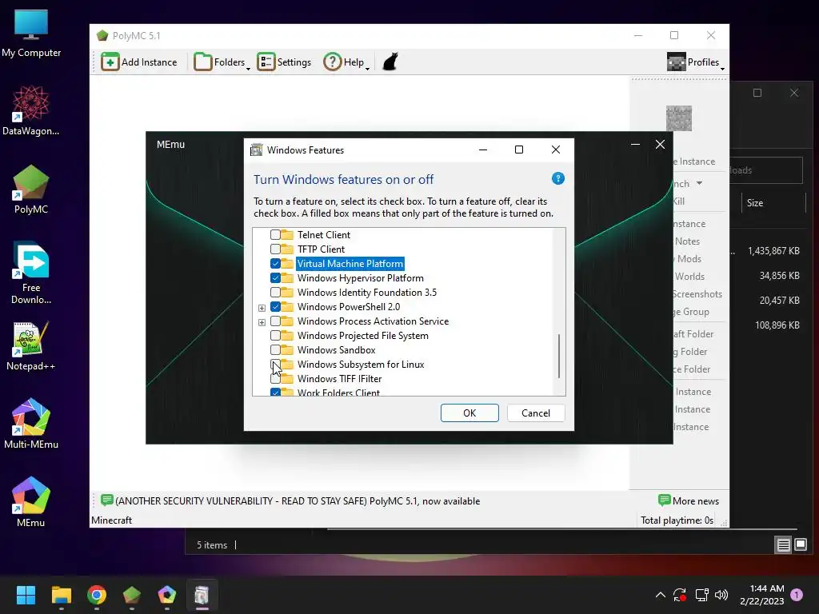The width and height of the screenshot is (819, 614).
Task: Expand Windows Process Activation Service node
Action: click(x=262, y=322)
